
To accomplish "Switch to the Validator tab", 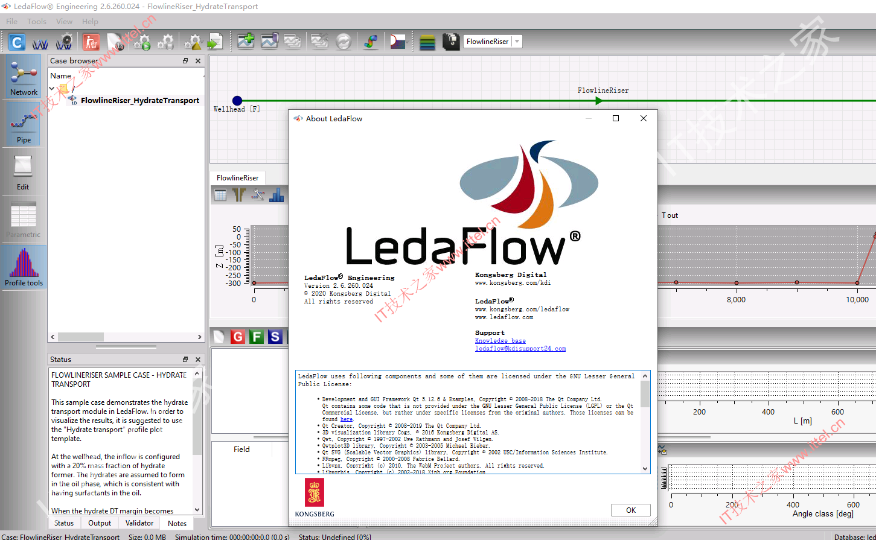I will 139,523.
